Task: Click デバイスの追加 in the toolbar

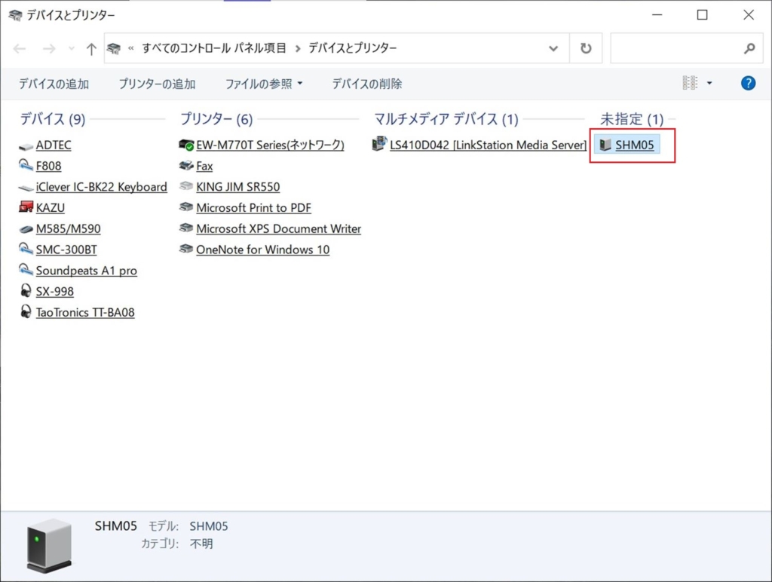Action: point(54,84)
